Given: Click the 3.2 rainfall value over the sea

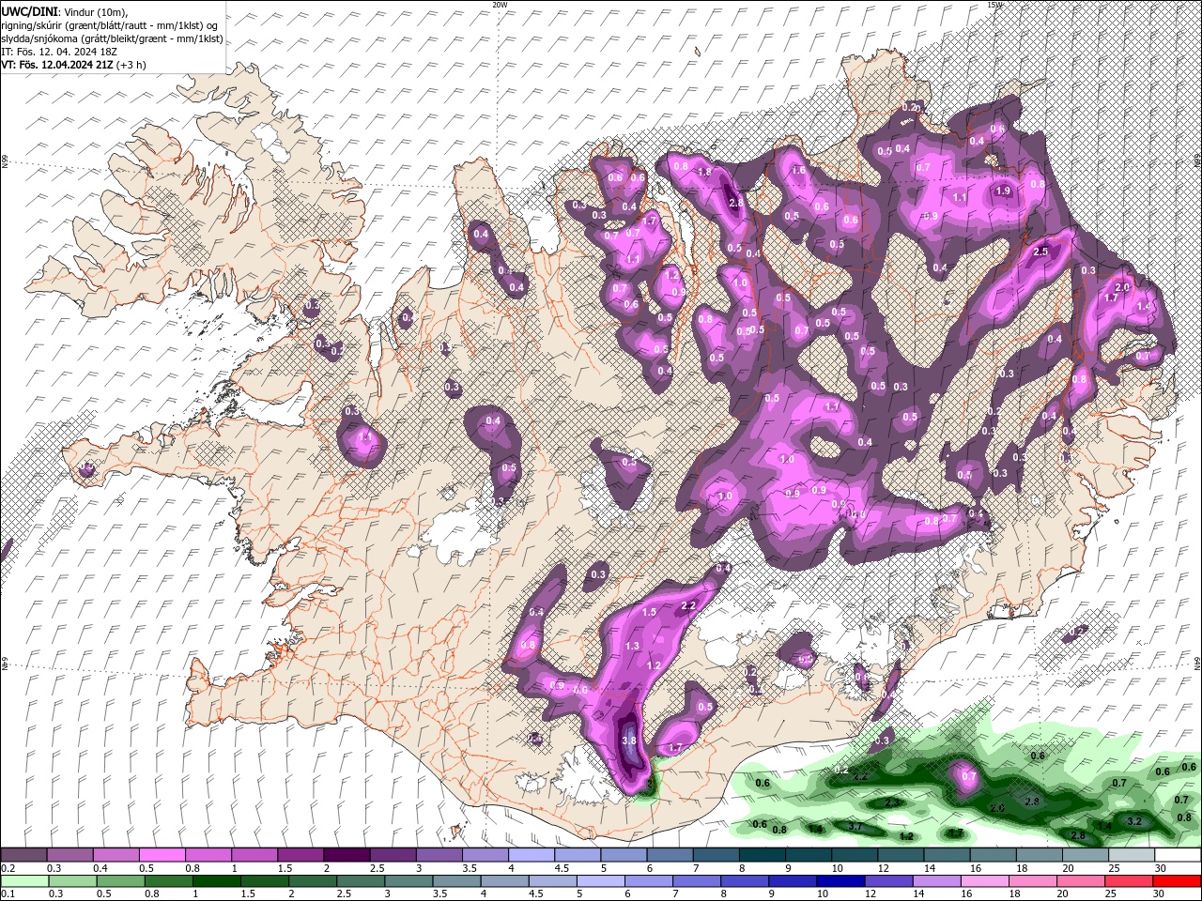Looking at the screenshot, I should pos(1133,821).
